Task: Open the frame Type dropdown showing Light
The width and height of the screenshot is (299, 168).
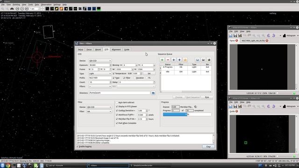Action: click(100, 74)
